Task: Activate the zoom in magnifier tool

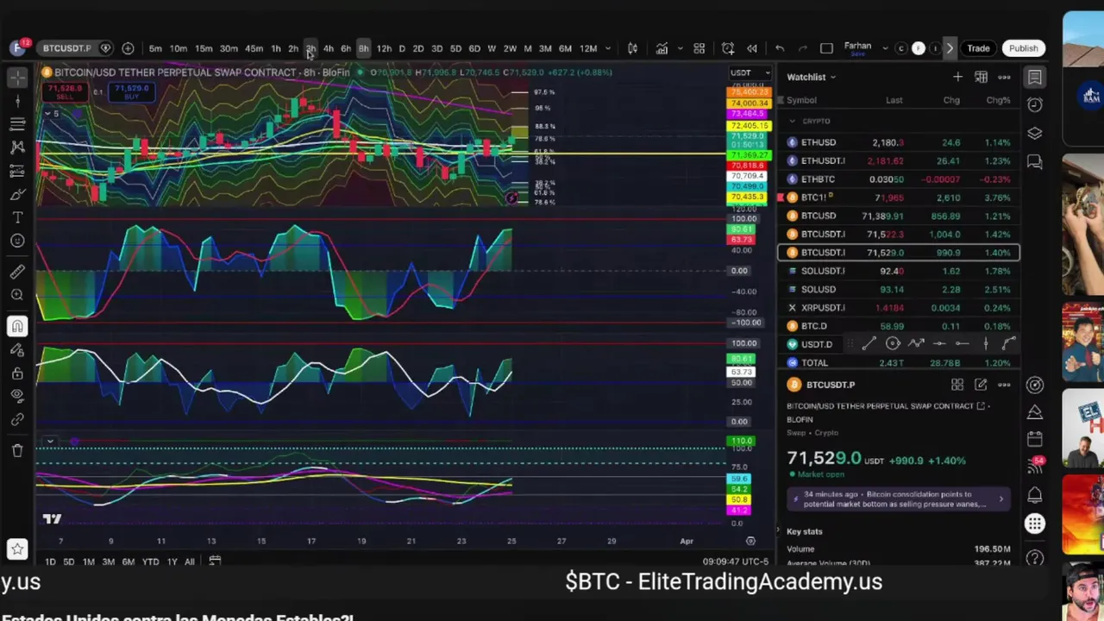Action: 17,295
